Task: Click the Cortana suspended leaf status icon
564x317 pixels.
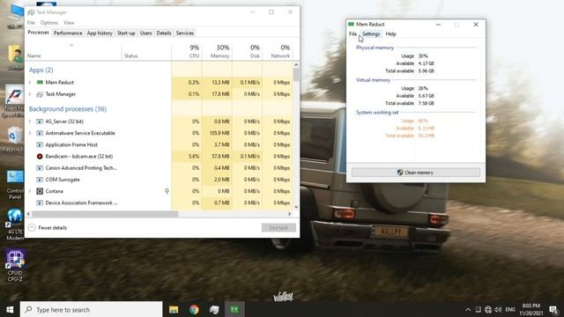Action: tap(167, 191)
